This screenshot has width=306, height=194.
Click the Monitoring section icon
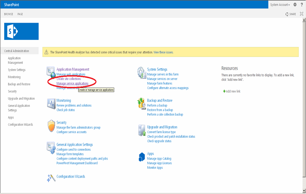click(x=51, y=103)
